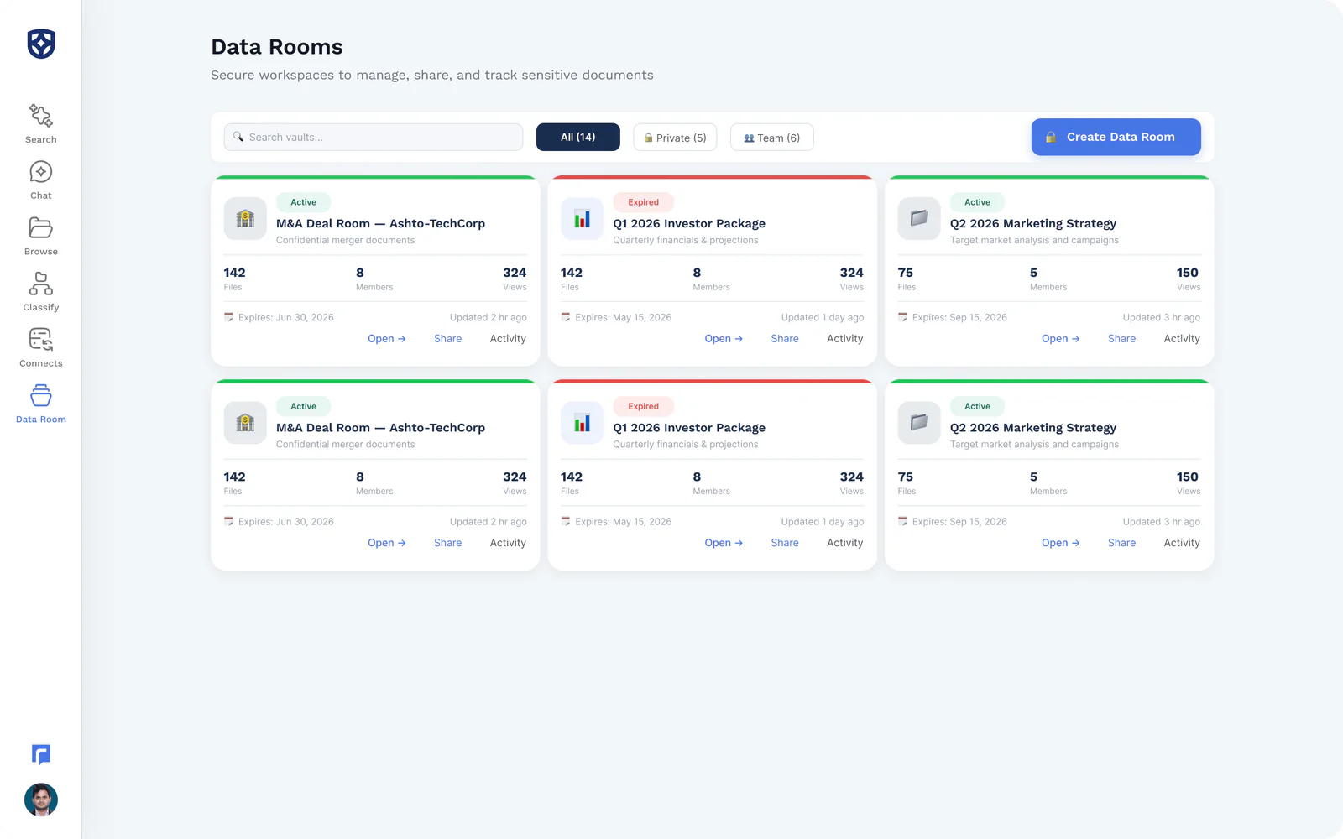Click the blue chat-bubble icon above the avatar

click(41, 754)
